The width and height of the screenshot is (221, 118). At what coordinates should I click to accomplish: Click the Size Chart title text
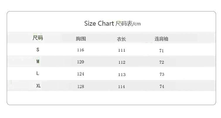coord(112,23)
